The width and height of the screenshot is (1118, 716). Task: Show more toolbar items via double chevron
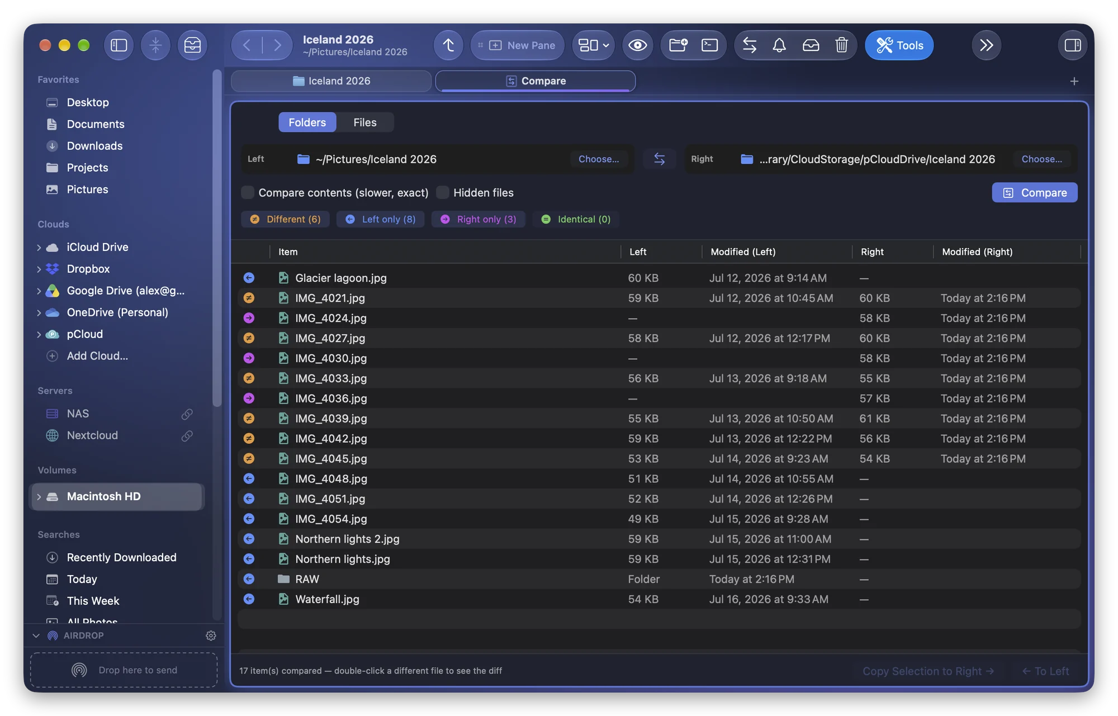coord(986,45)
